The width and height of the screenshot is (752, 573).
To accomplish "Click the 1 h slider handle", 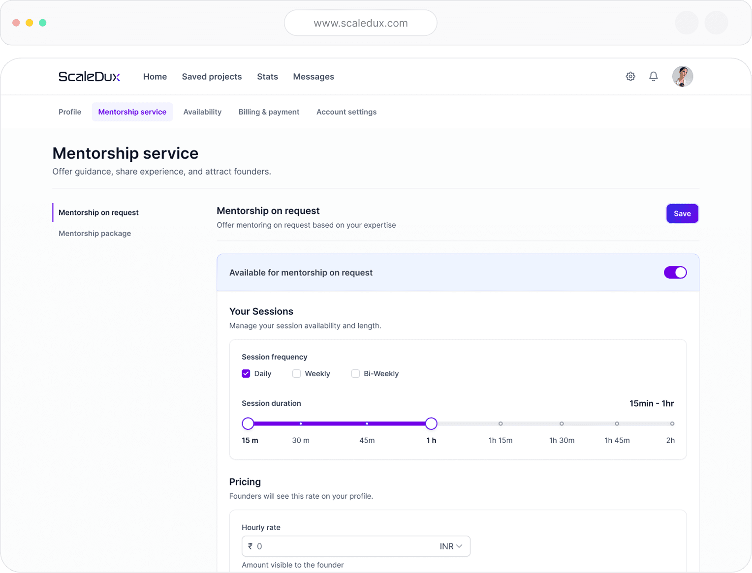I will tap(431, 423).
